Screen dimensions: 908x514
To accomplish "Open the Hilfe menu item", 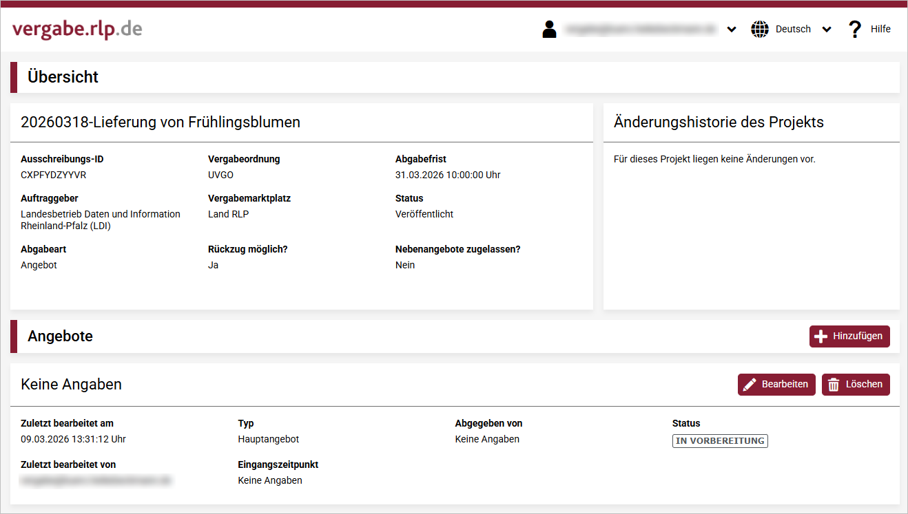I will click(x=880, y=29).
